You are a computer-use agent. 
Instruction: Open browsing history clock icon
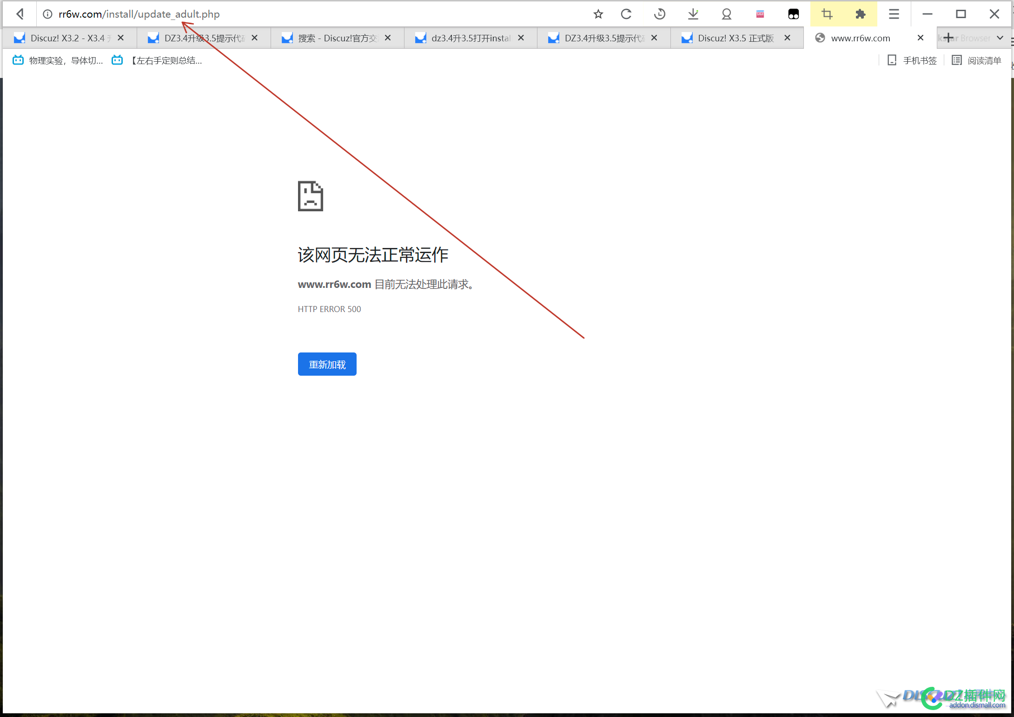click(659, 14)
